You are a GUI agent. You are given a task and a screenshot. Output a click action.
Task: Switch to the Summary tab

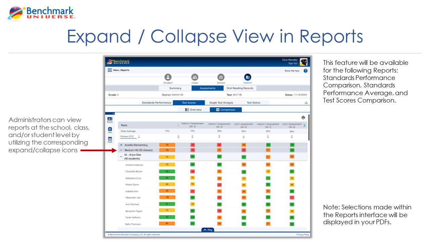(175, 88)
